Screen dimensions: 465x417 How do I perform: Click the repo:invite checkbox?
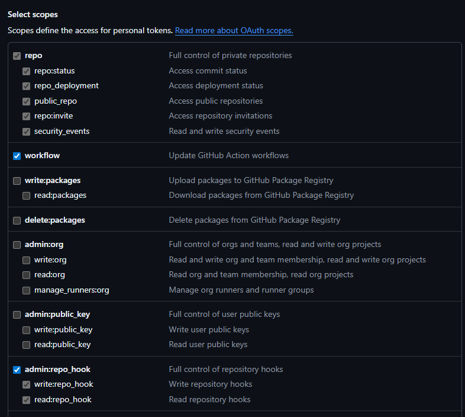[x=26, y=116]
